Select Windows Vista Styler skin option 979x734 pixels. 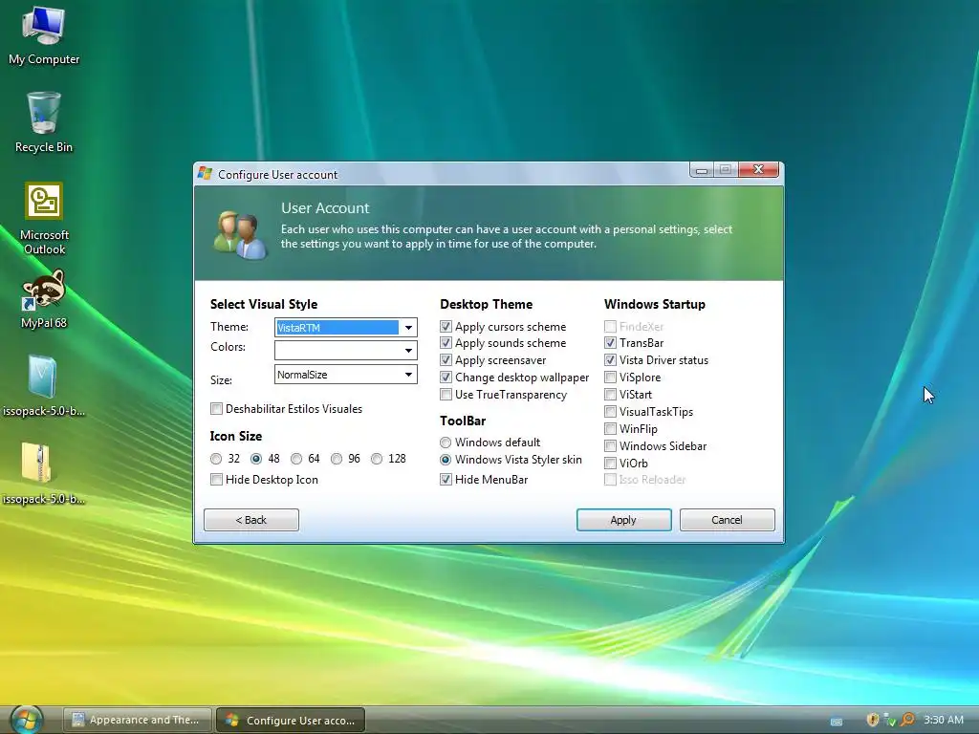446,460
